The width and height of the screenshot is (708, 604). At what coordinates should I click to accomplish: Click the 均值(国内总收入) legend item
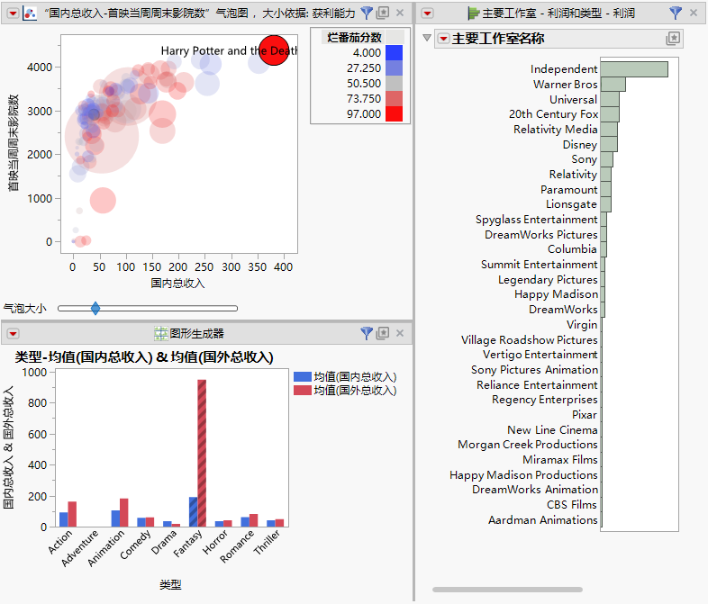(x=345, y=376)
